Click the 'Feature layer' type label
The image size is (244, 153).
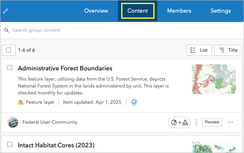tap(40, 102)
